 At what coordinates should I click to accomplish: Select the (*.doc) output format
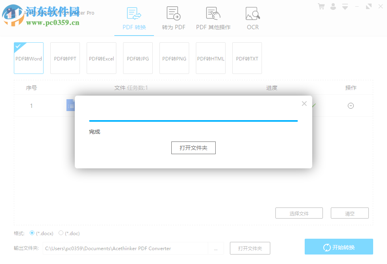[x=61, y=233]
